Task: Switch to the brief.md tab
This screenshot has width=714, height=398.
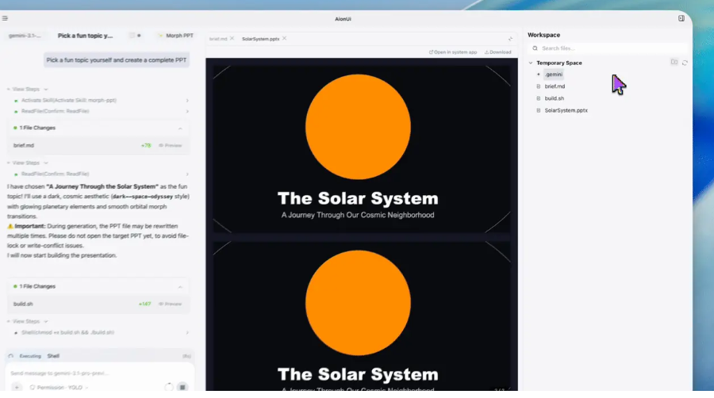Action: point(218,39)
